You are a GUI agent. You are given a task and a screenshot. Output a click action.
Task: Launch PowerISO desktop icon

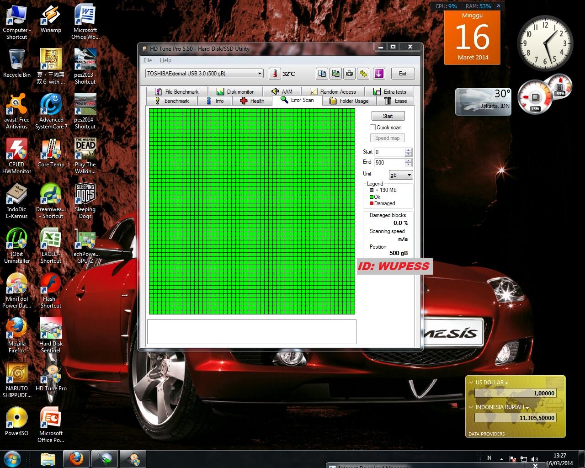coord(17,422)
